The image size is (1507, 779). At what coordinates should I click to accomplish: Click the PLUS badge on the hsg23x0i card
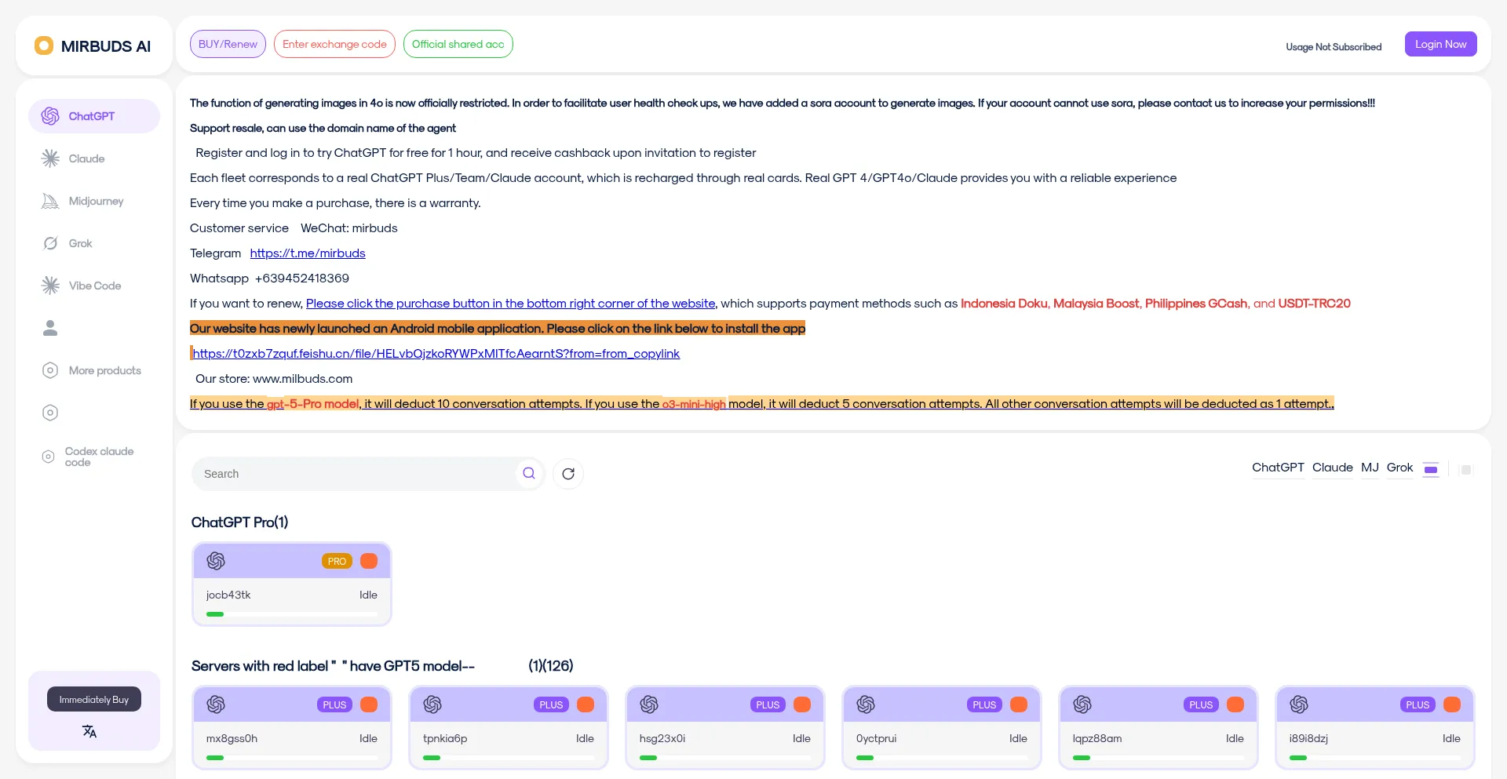(x=768, y=705)
